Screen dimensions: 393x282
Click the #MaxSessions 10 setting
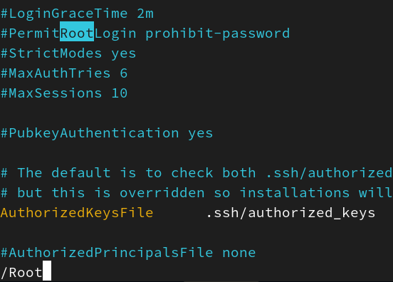(64, 93)
